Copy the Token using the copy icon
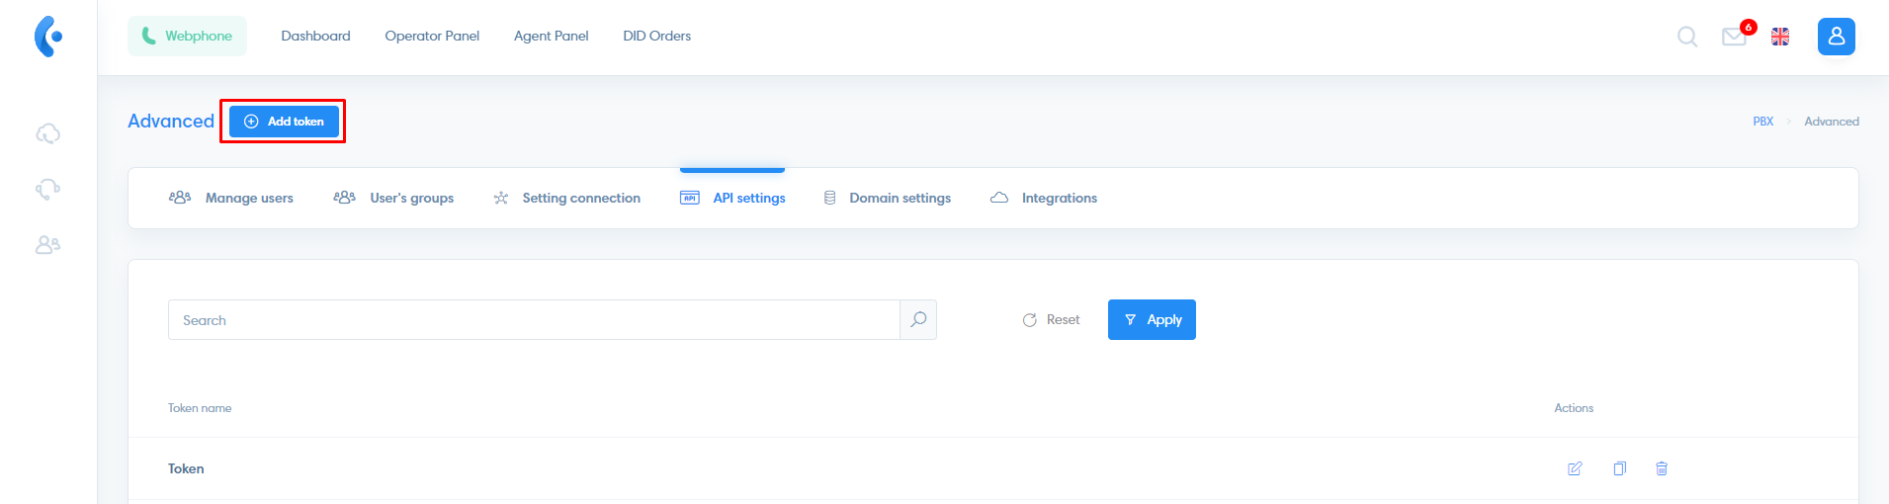 coord(1619,468)
